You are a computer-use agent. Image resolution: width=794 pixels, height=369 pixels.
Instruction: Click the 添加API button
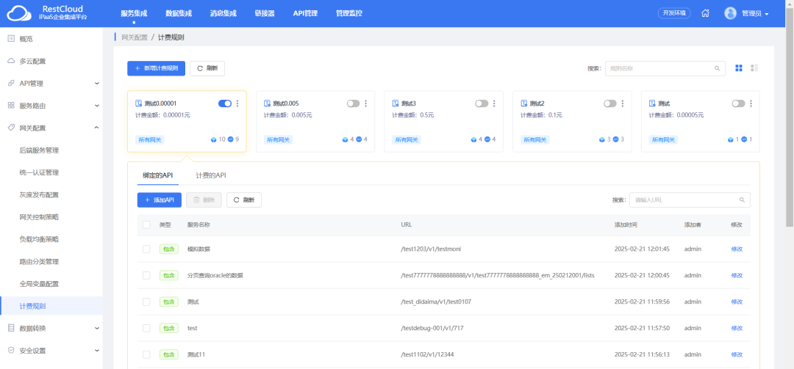pos(159,200)
